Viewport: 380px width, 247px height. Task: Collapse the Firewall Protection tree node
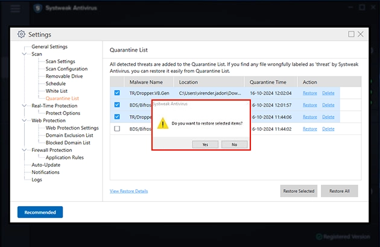pyautogui.click(x=24, y=150)
